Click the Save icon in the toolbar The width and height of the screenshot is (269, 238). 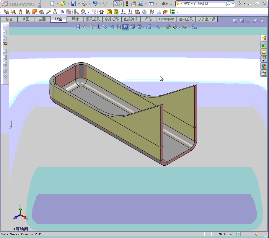click(74, 4)
